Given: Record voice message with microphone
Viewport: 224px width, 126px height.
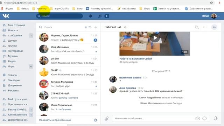Looking at the screenshot, I should [216, 118].
